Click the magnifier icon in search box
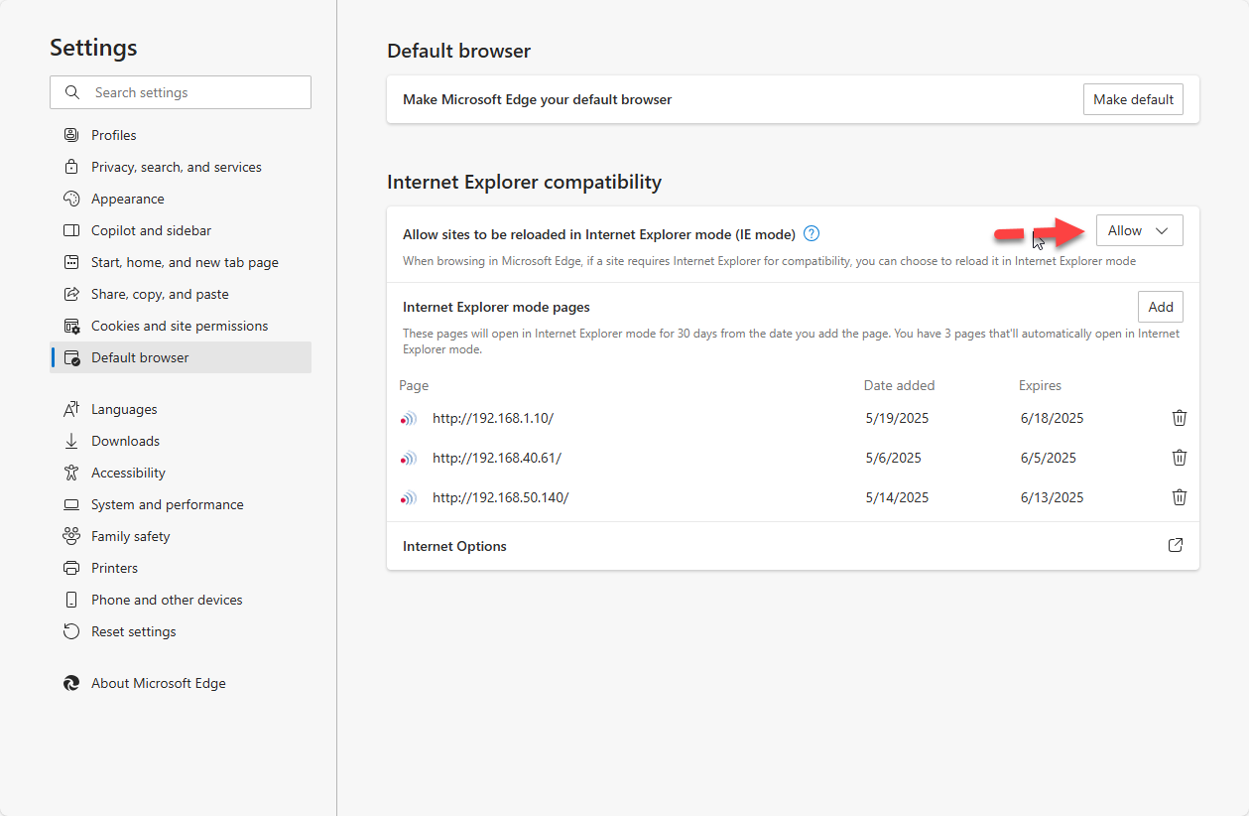The width and height of the screenshot is (1249, 816). tap(72, 92)
